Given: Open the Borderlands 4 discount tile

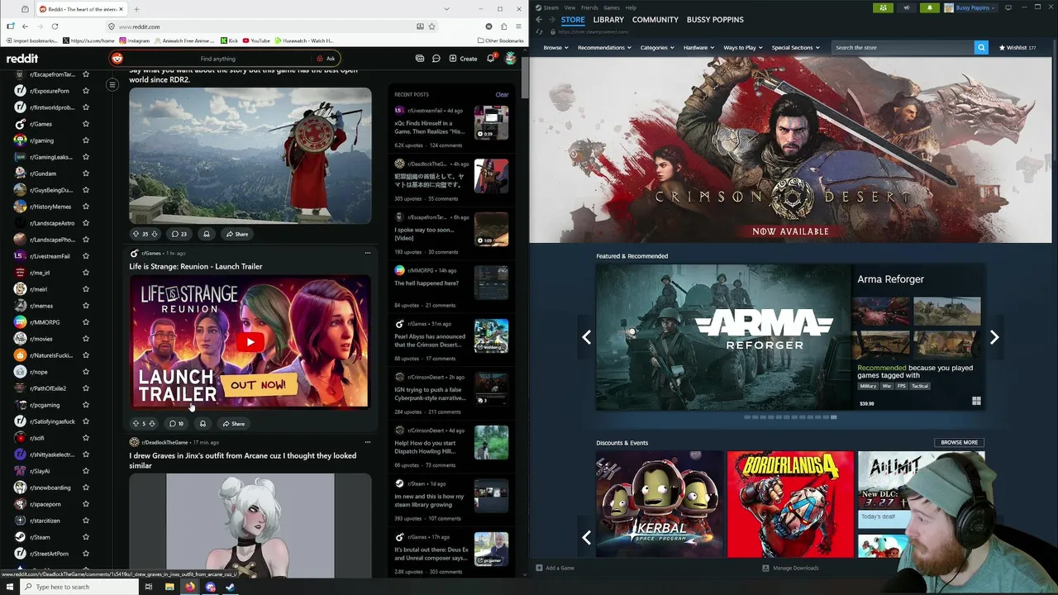Looking at the screenshot, I should click(x=790, y=503).
